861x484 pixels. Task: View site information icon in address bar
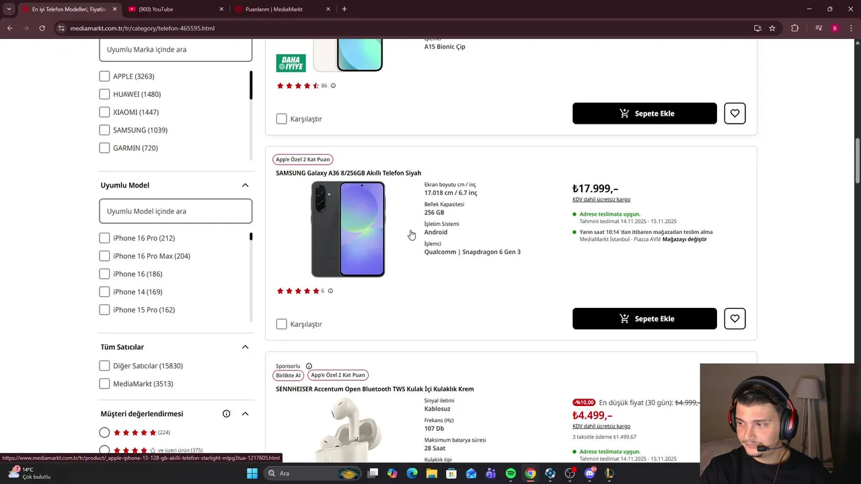point(61,28)
